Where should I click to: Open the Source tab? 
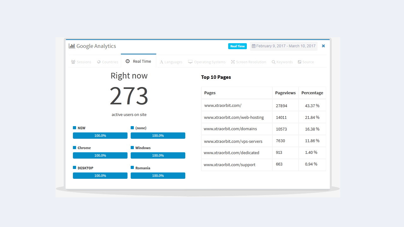tap(306, 62)
